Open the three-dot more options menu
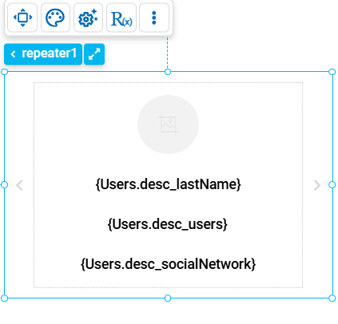 [154, 18]
